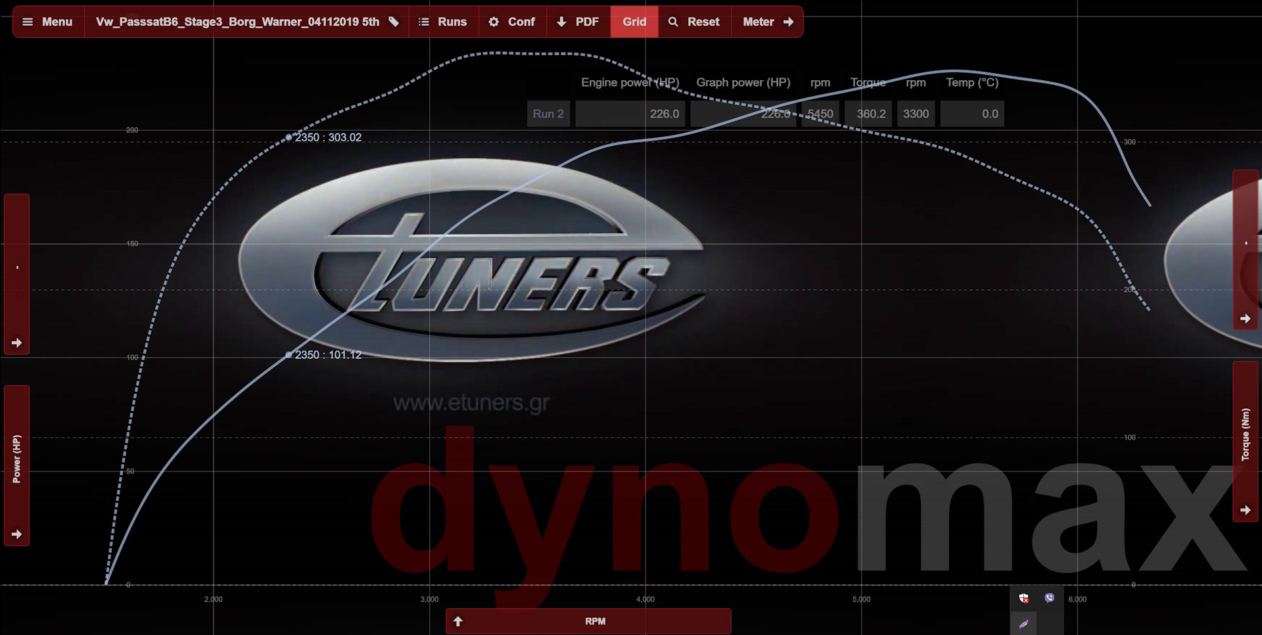Click the Engine power value 226.0
1262x635 pixels.
pos(630,114)
